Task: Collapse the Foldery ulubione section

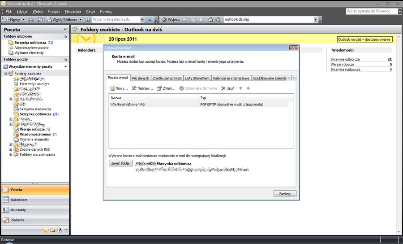Action: click(66, 36)
